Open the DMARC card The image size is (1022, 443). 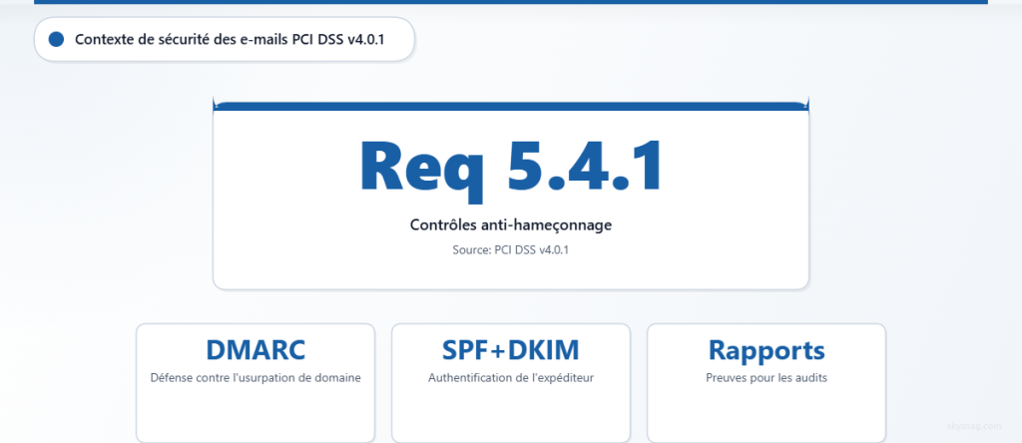pos(255,383)
